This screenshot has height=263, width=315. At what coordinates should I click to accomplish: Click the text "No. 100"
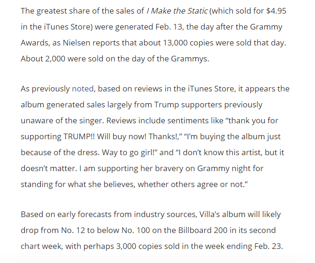pyautogui.click(x=138, y=230)
